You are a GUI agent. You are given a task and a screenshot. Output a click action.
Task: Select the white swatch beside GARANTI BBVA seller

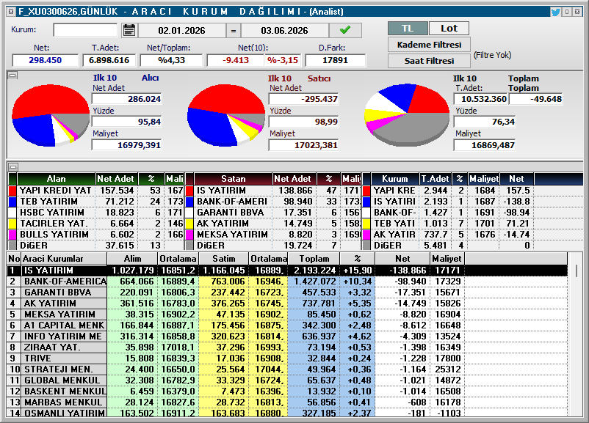click(x=189, y=213)
